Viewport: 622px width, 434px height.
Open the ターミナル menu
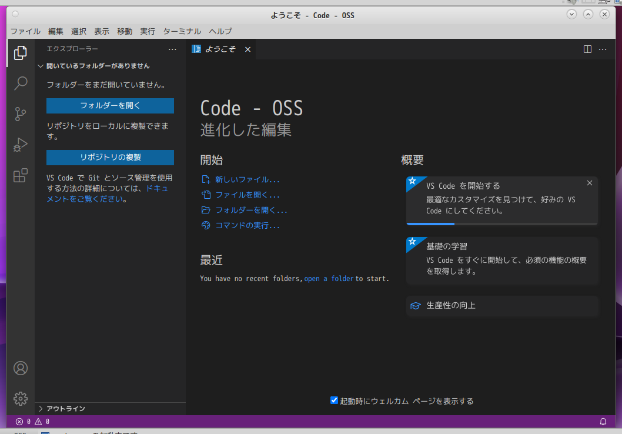[182, 31]
